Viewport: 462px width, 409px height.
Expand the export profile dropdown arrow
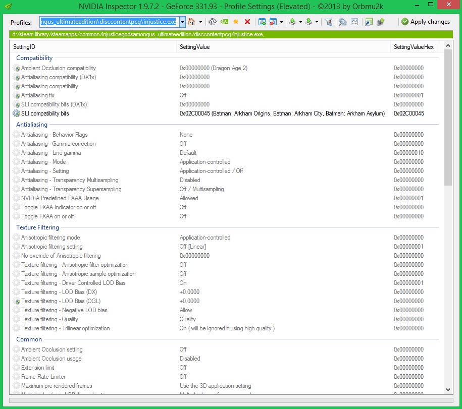[300, 22]
